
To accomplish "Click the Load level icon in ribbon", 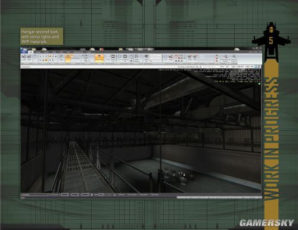I will point(24,58).
